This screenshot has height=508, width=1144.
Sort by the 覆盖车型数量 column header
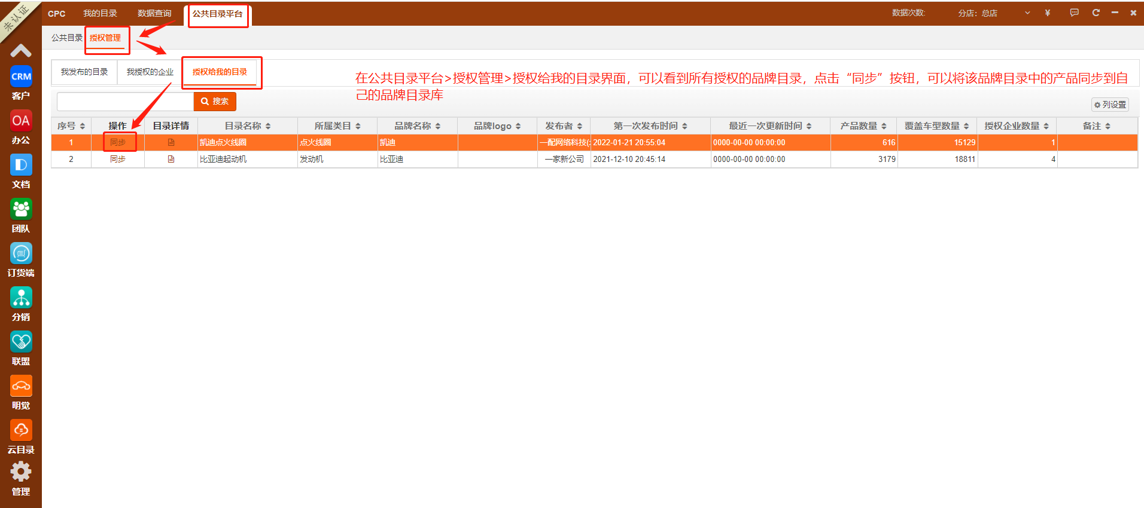[937, 126]
